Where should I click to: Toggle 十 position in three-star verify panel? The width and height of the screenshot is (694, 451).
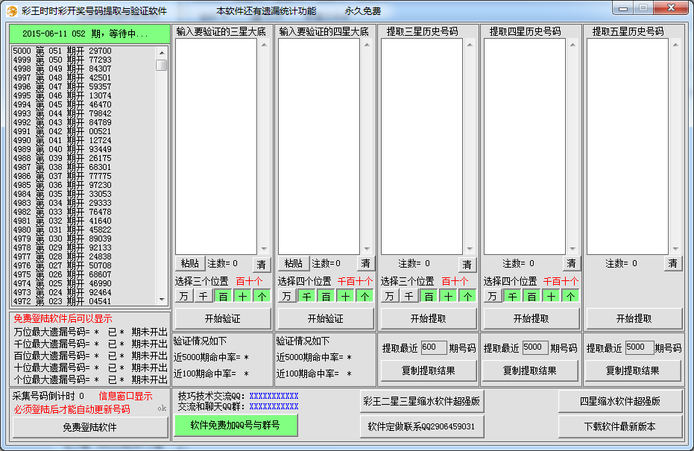point(242,296)
